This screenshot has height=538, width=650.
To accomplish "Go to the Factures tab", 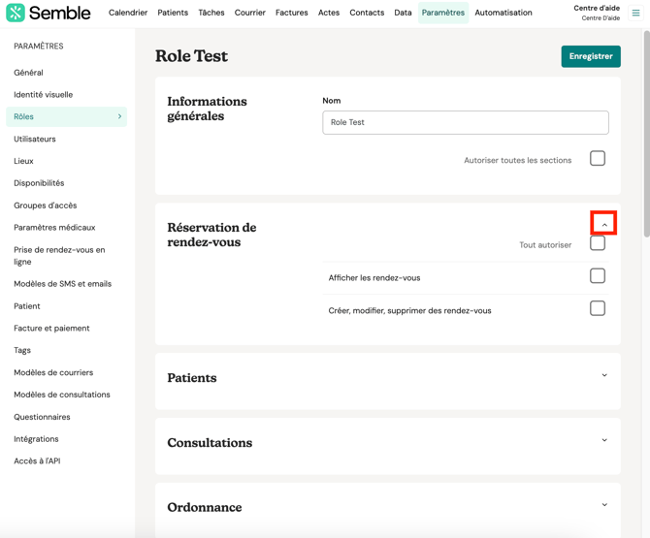I will point(291,13).
